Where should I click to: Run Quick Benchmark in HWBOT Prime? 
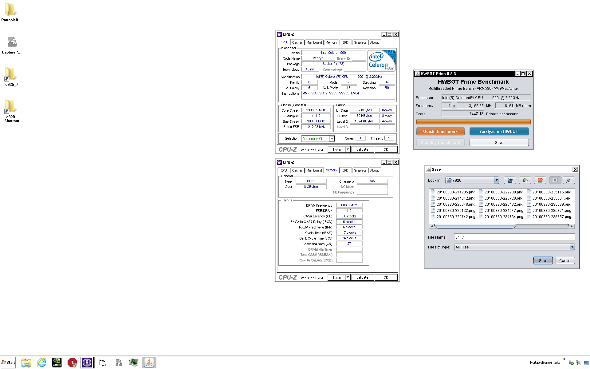(x=440, y=131)
